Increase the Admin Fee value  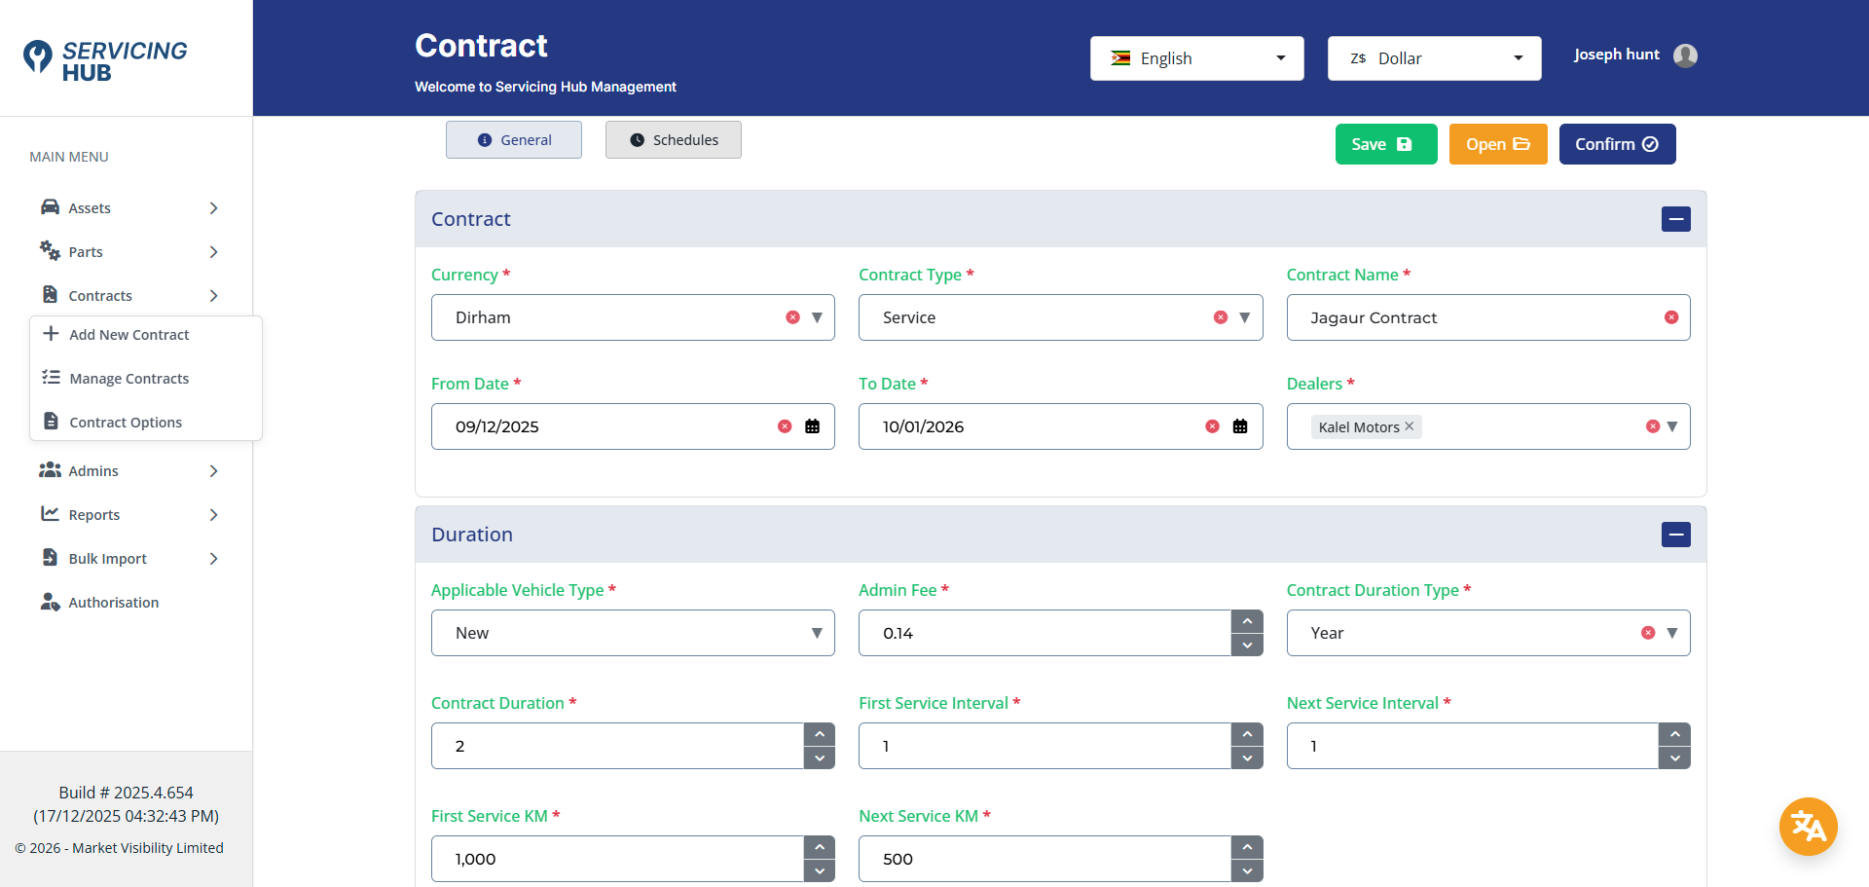point(1247,621)
